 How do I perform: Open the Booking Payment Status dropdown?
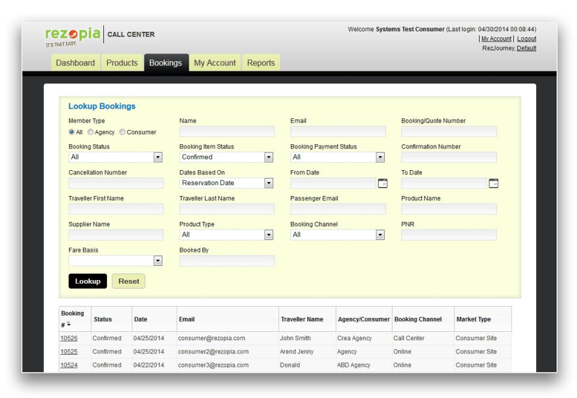(x=337, y=157)
